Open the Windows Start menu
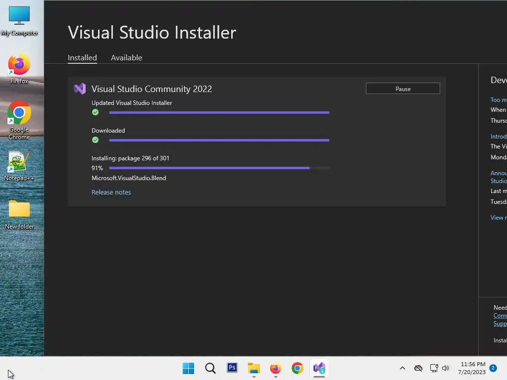The width and height of the screenshot is (507, 380). 188,368
